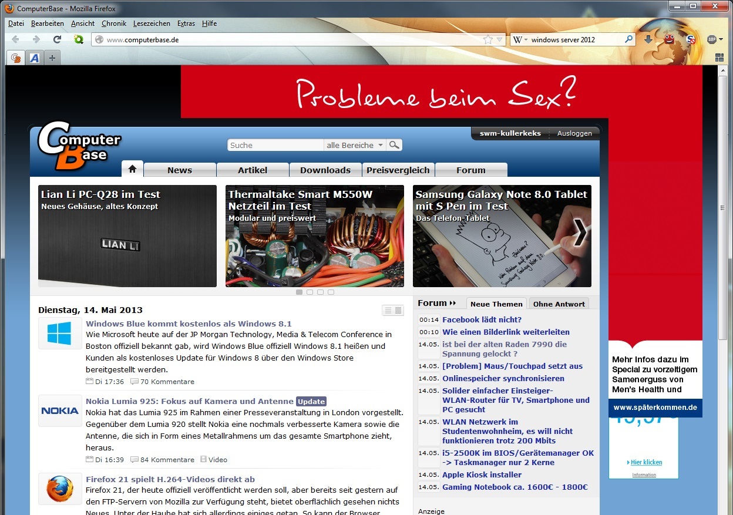Open the News navigation tab
733x515 pixels.
(180, 170)
